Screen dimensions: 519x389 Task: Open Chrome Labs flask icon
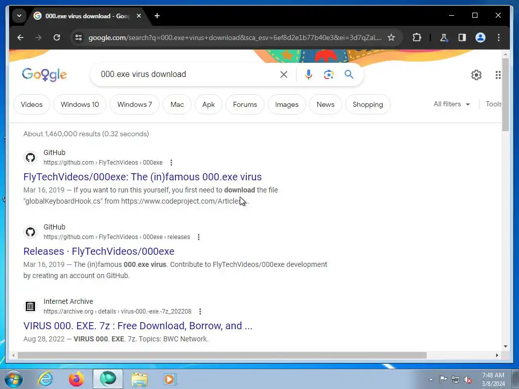click(443, 37)
